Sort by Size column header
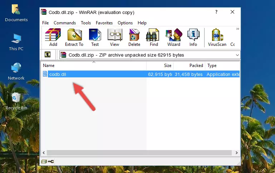Viewport: 275px width, 173px height. click(160, 66)
